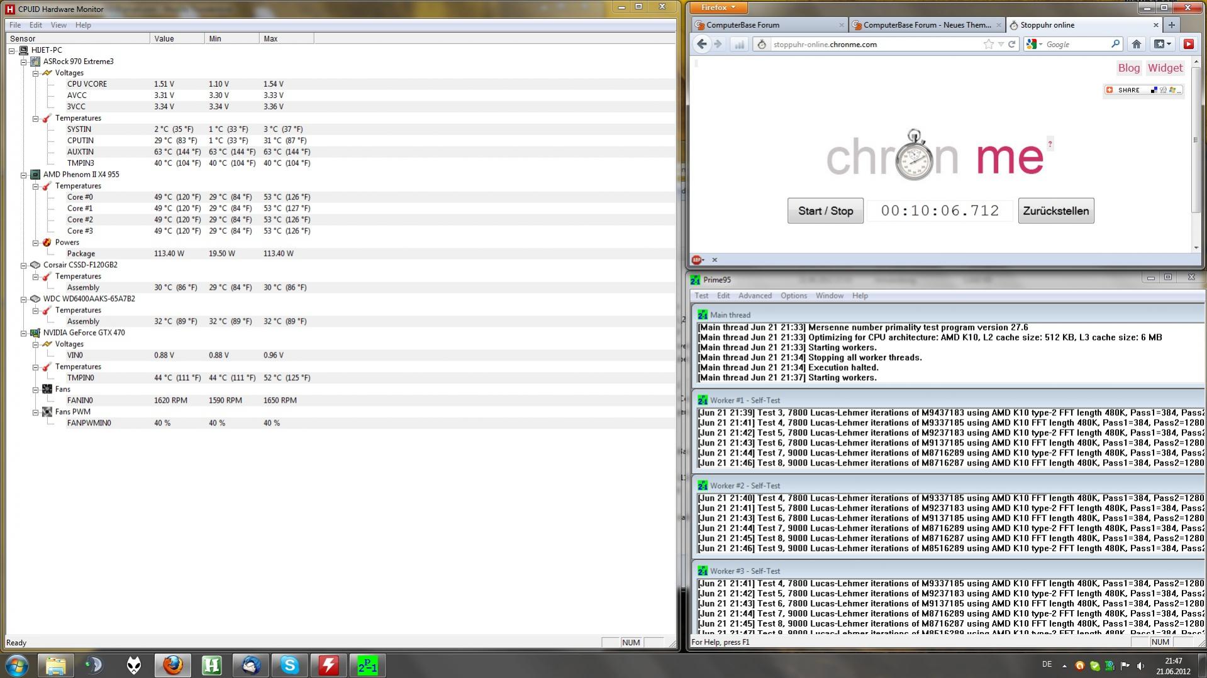This screenshot has height=678, width=1207.
Task: Open the bookmarks toolbar icon
Action: [x=1162, y=44]
